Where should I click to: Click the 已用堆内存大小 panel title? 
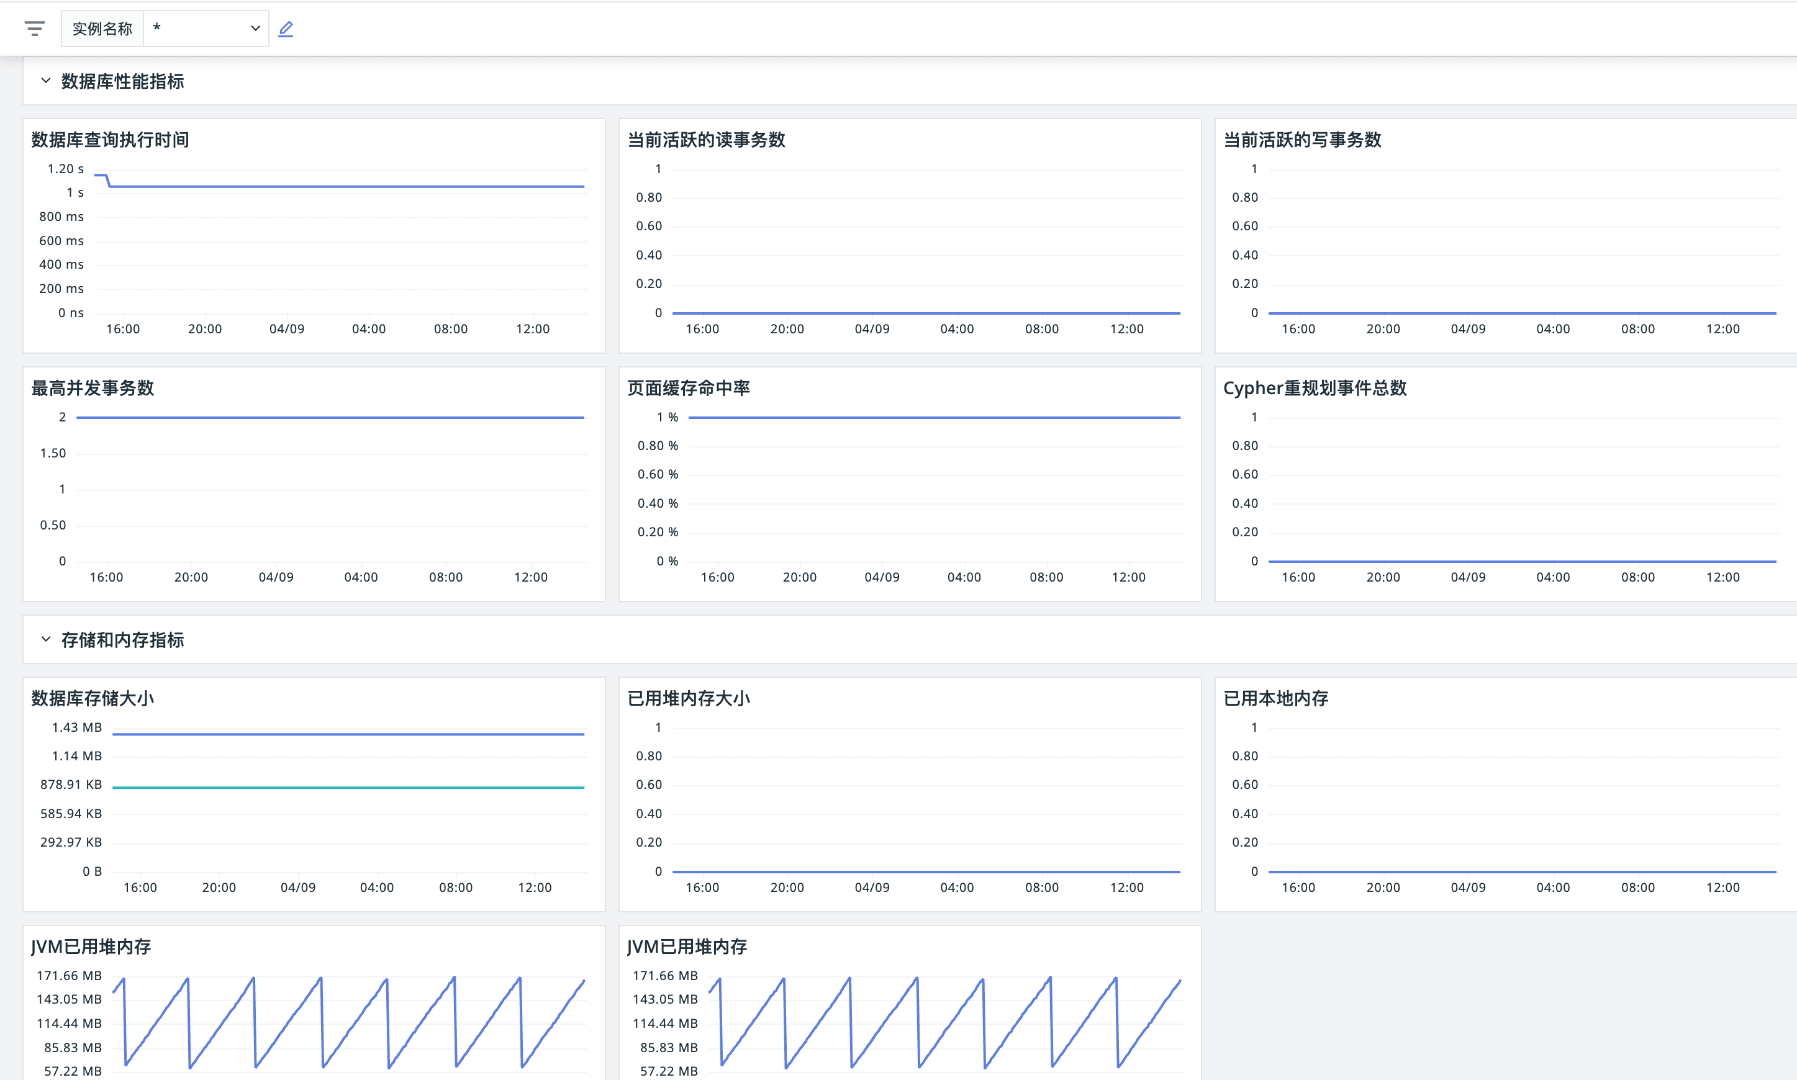click(x=688, y=698)
